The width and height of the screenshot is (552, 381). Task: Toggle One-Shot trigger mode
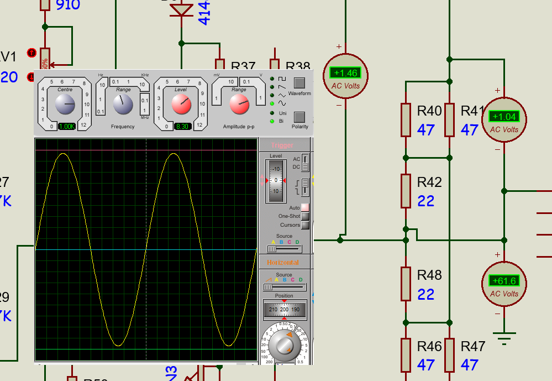point(304,216)
